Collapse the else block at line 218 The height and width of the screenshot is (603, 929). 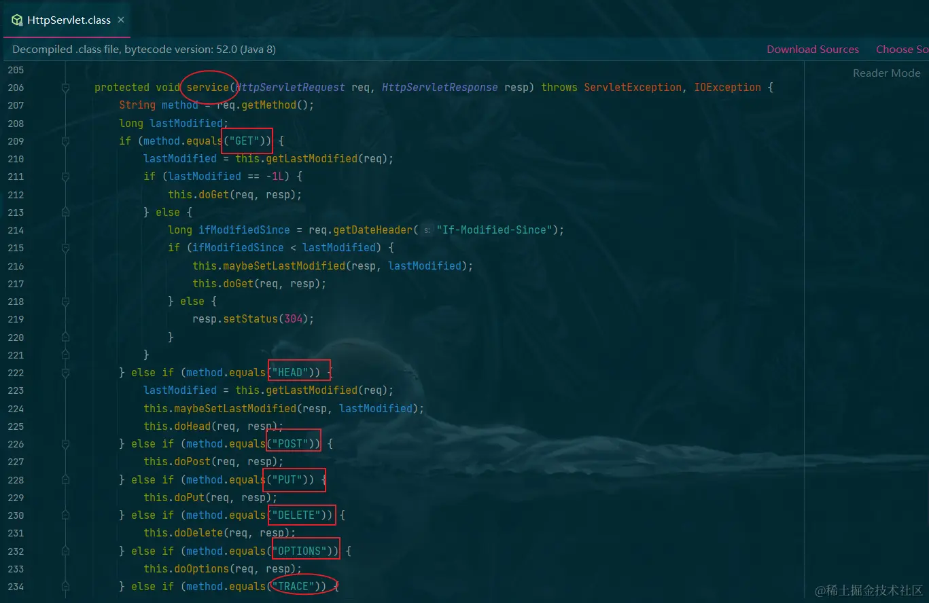coord(65,301)
